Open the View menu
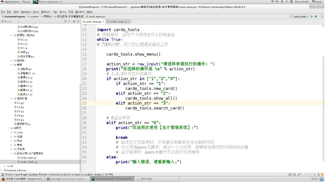 coord(16,12)
